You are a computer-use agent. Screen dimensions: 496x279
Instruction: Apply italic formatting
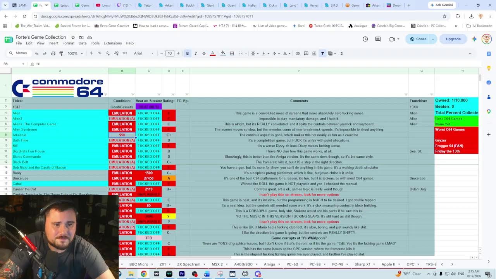196,53
